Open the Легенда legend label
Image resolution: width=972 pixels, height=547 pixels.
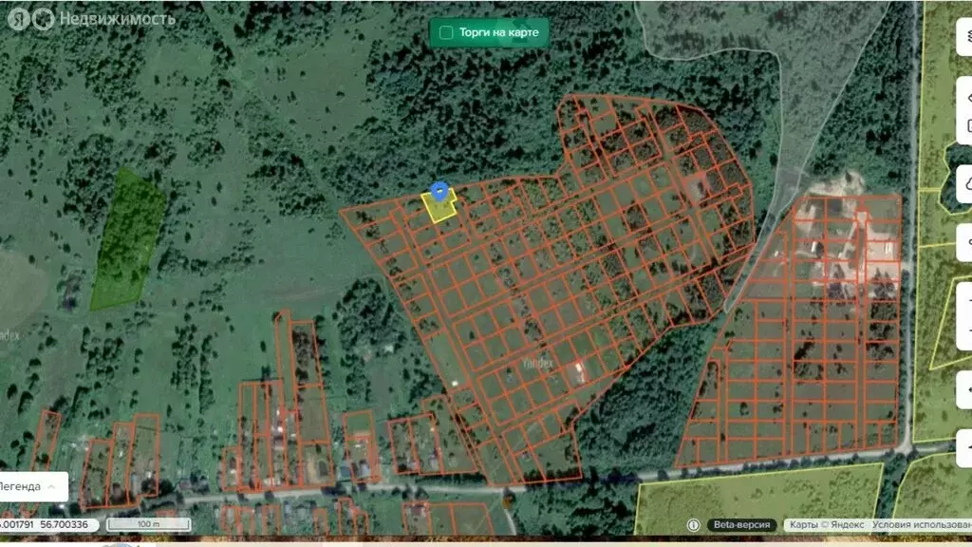[x=19, y=486]
